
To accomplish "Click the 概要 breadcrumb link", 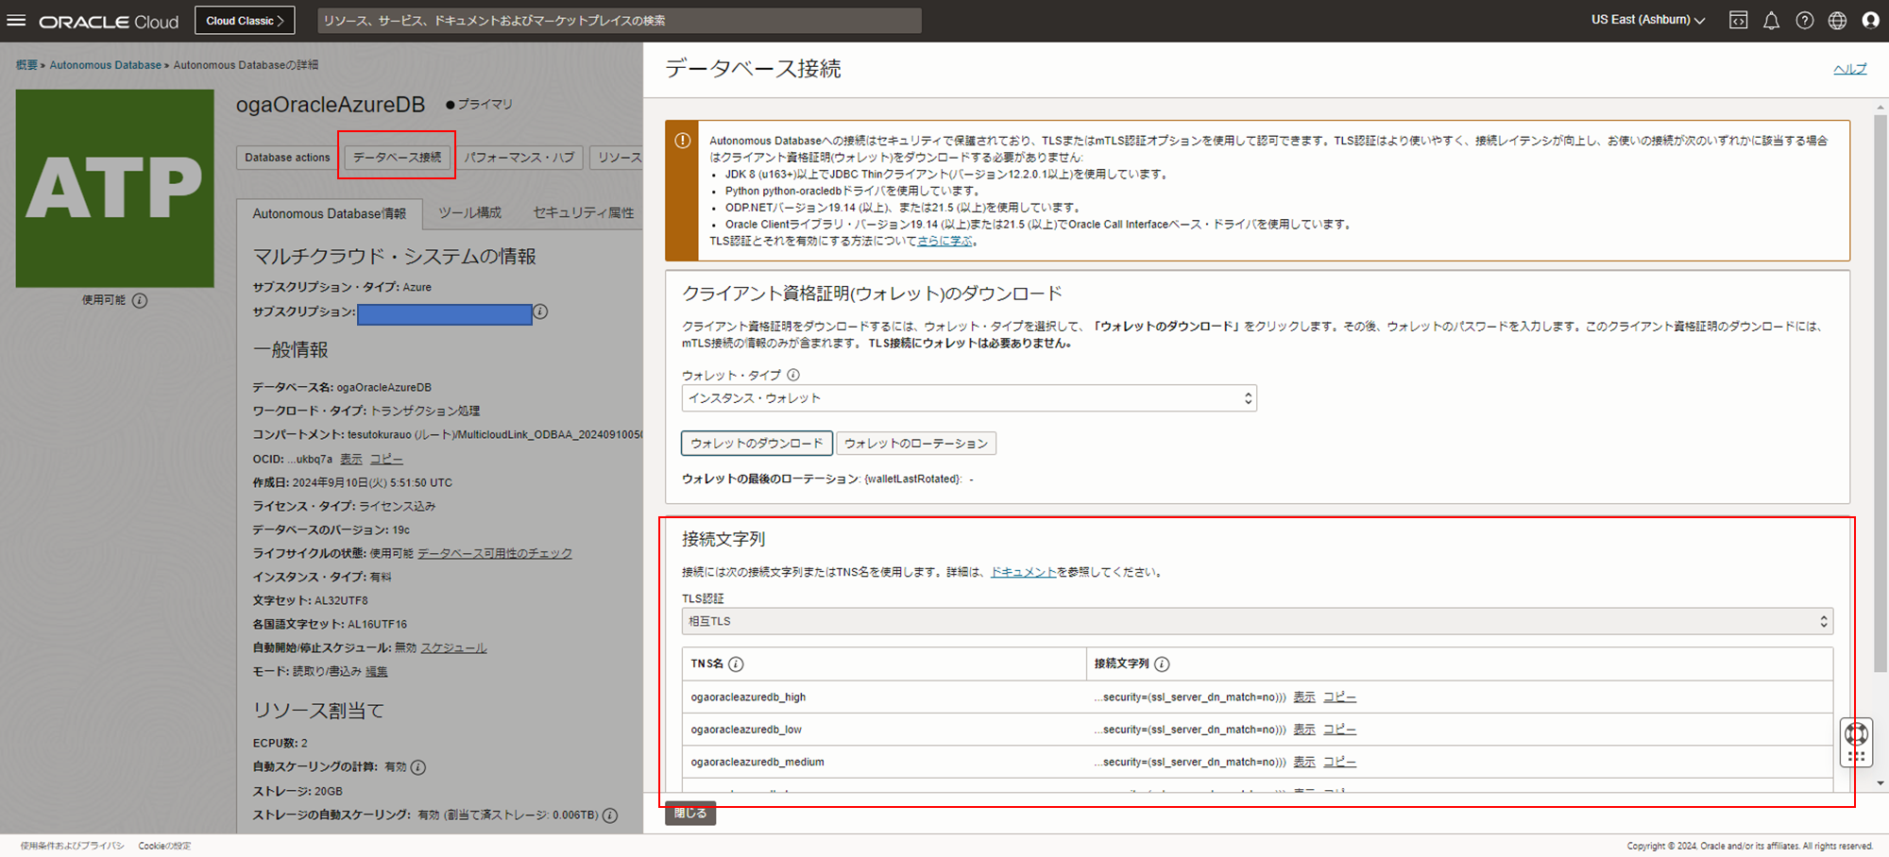I will click(26, 65).
